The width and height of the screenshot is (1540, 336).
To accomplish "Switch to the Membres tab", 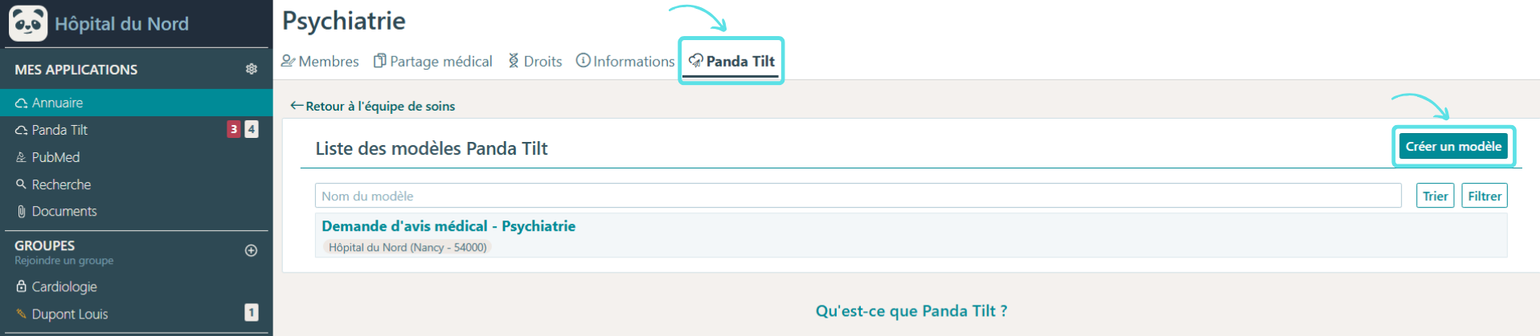I will click(320, 61).
